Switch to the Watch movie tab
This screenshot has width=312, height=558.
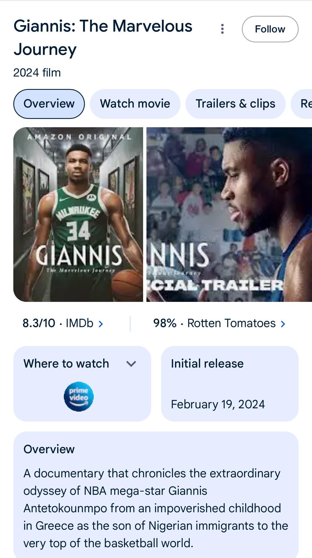coord(135,104)
